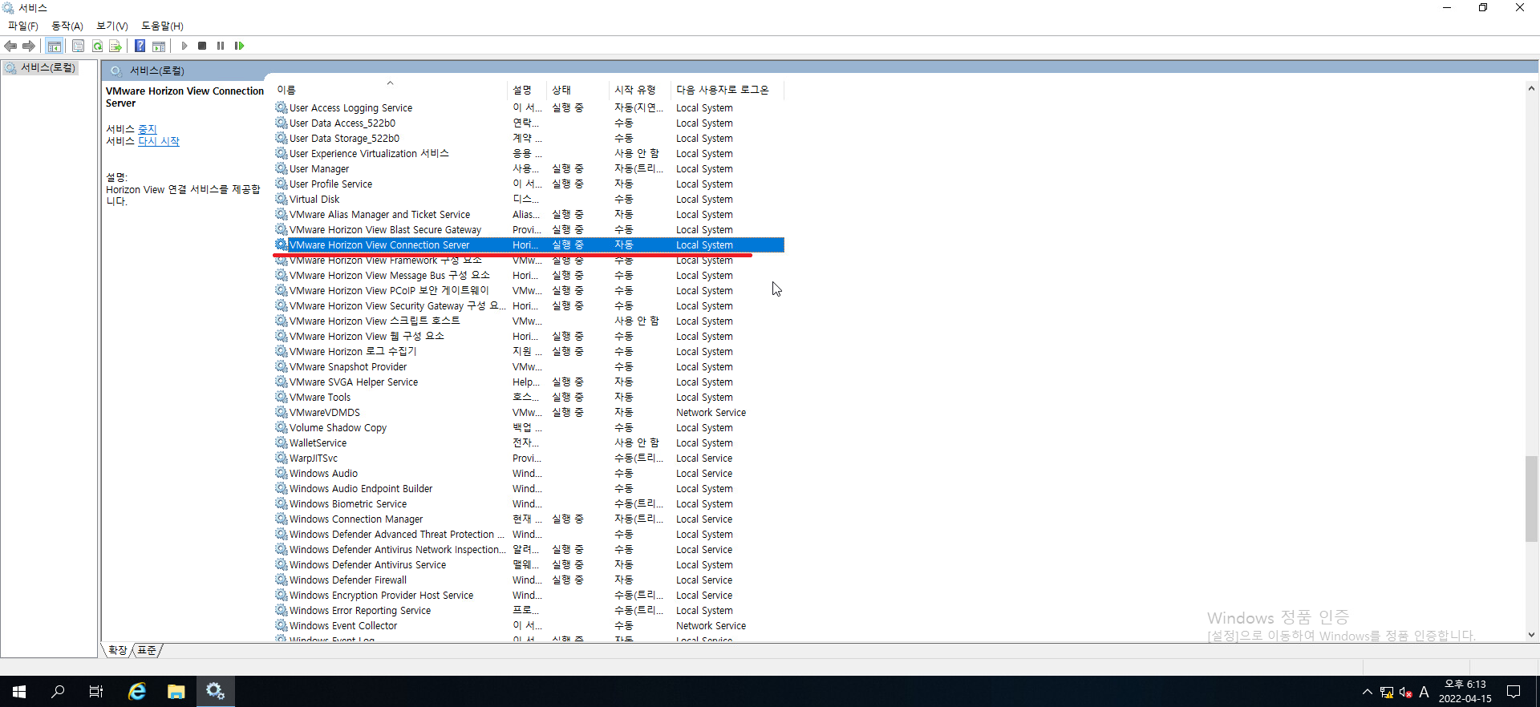Select 서비스(로컬) node in the left tree
The height and width of the screenshot is (707, 1540).
pos(48,68)
